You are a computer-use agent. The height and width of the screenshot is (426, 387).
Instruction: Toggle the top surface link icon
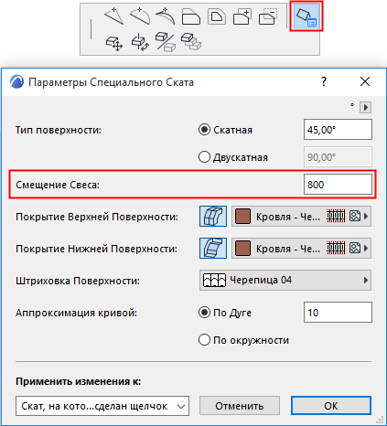pyautogui.click(x=213, y=217)
